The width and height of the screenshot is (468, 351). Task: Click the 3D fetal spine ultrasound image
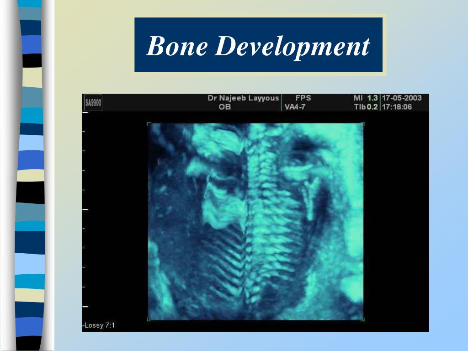pos(256,222)
